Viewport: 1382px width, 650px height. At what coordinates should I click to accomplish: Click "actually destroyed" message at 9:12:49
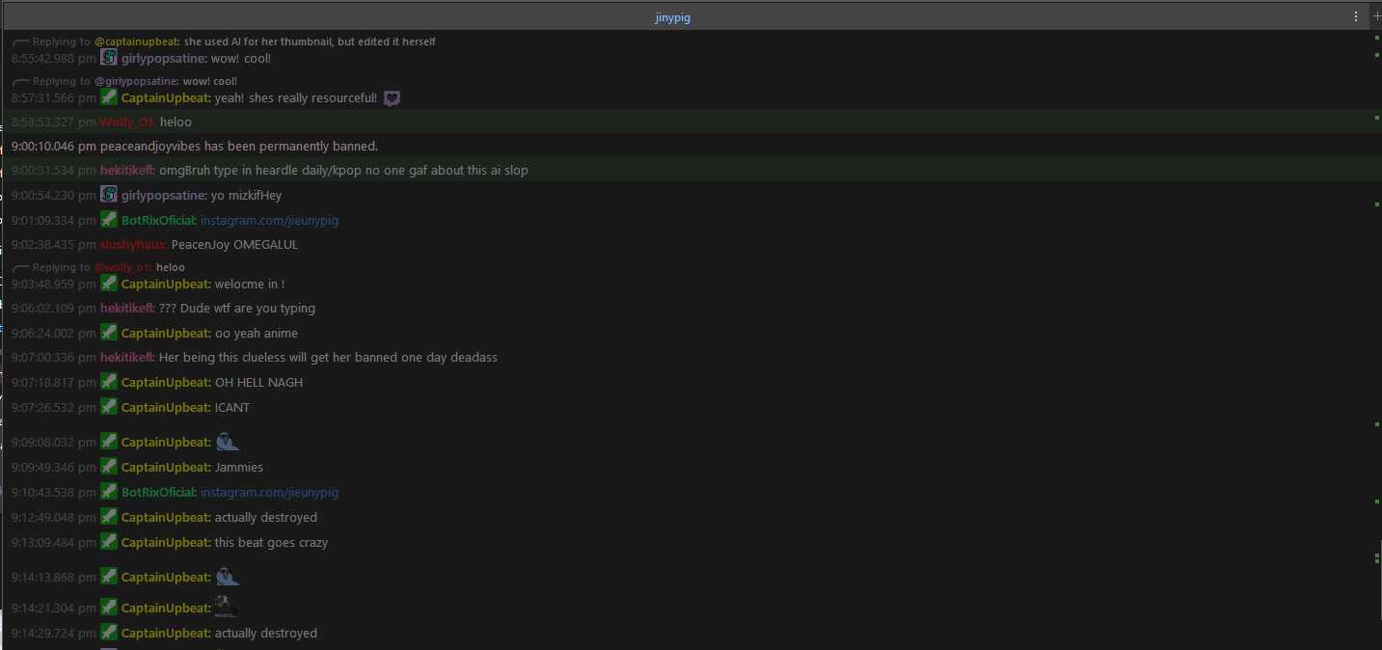click(x=266, y=518)
